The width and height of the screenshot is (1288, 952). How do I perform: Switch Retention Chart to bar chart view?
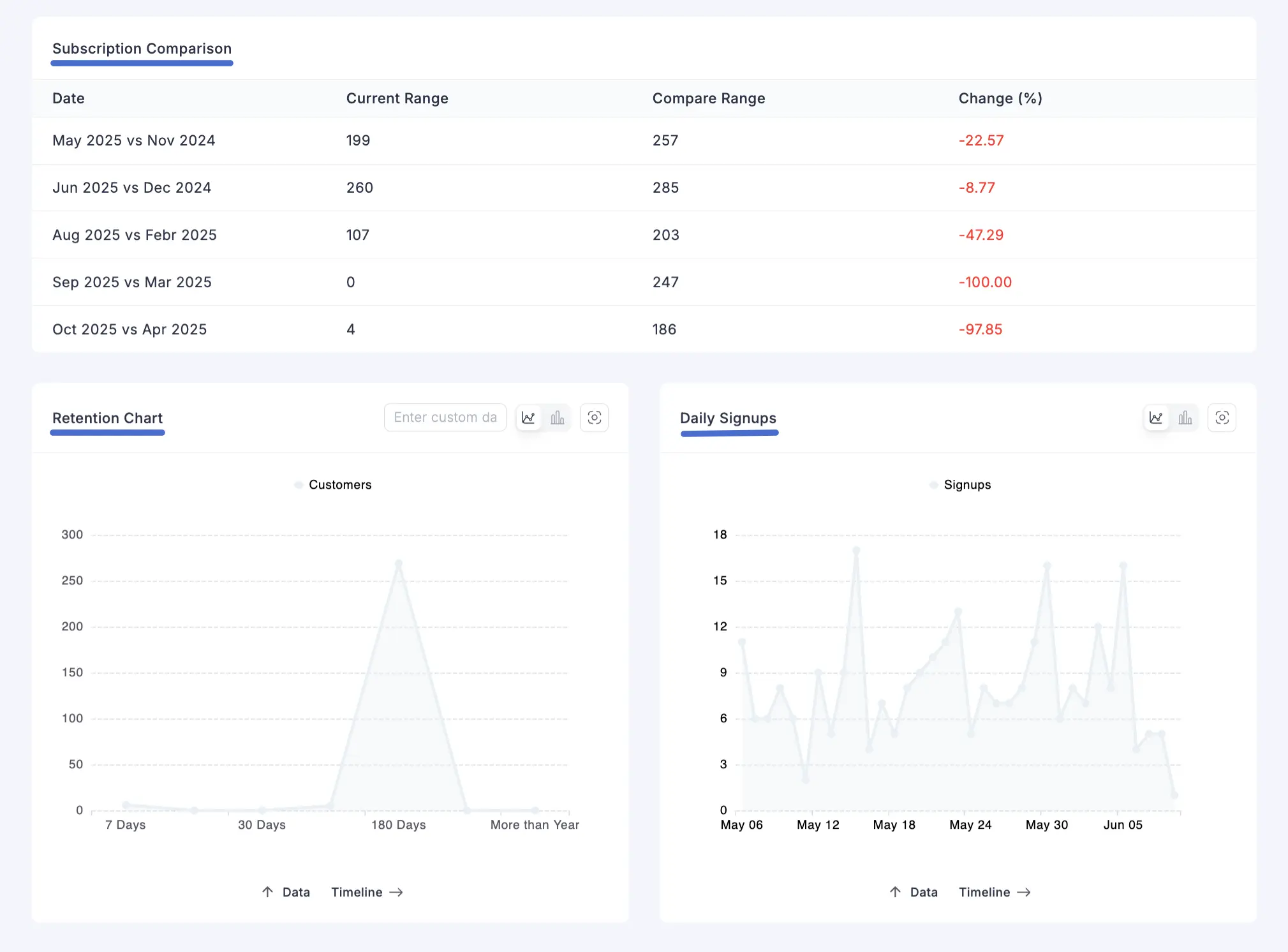tap(558, 417)
